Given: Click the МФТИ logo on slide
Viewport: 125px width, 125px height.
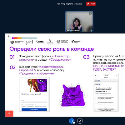Looking at the screenshot, I should click(x=40, y=42).
